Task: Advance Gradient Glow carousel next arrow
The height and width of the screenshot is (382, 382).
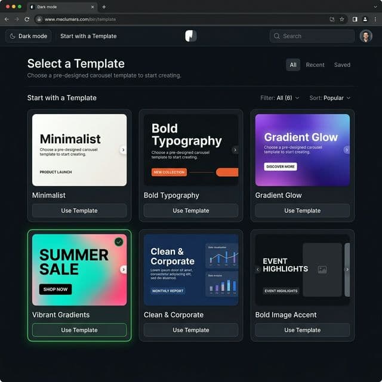Action: tap(347, 150)
